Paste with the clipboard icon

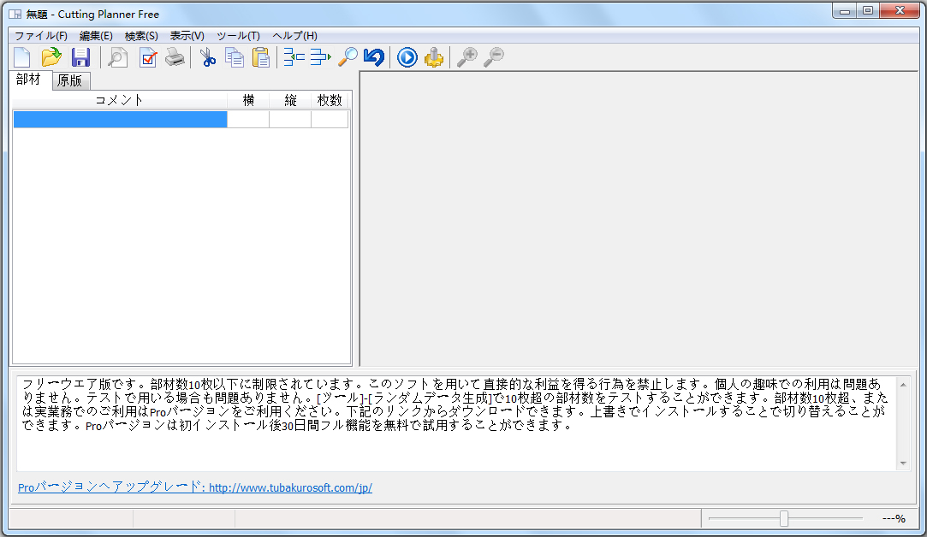pos(261,57)
